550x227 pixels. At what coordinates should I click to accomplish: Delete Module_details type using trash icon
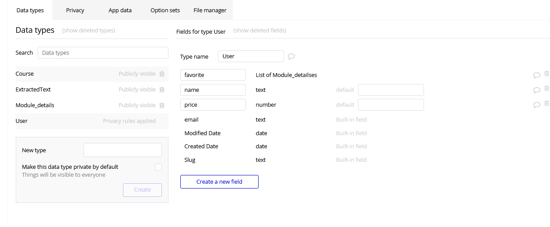pyautogui.click(x=162, y=105)
